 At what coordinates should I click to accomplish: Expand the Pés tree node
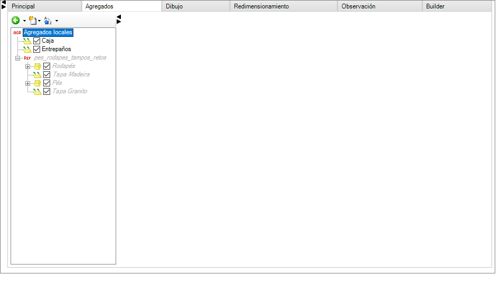coord(28,83)
